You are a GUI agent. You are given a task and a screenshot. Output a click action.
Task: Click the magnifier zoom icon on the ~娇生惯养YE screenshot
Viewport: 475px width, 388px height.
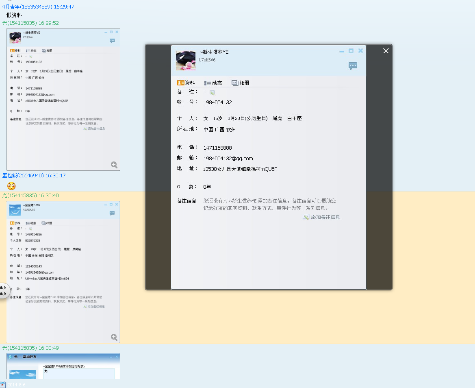pos(114,165)
